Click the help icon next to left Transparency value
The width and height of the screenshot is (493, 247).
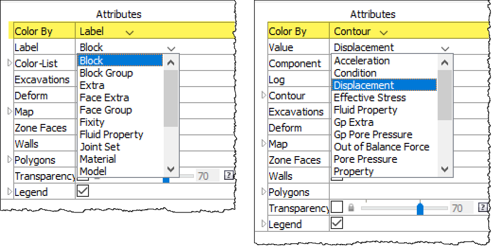[x=229, y=176]
